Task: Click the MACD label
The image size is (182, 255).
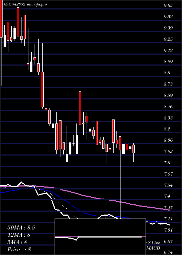Action: click(x=153, y=248)
